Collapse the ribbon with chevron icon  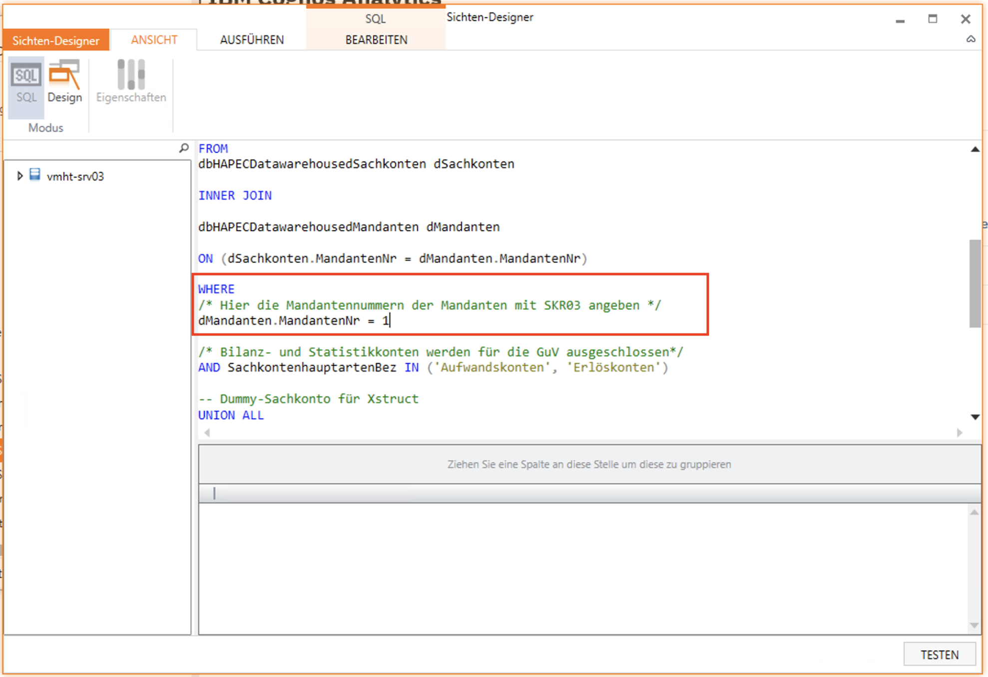coord(971,39)
